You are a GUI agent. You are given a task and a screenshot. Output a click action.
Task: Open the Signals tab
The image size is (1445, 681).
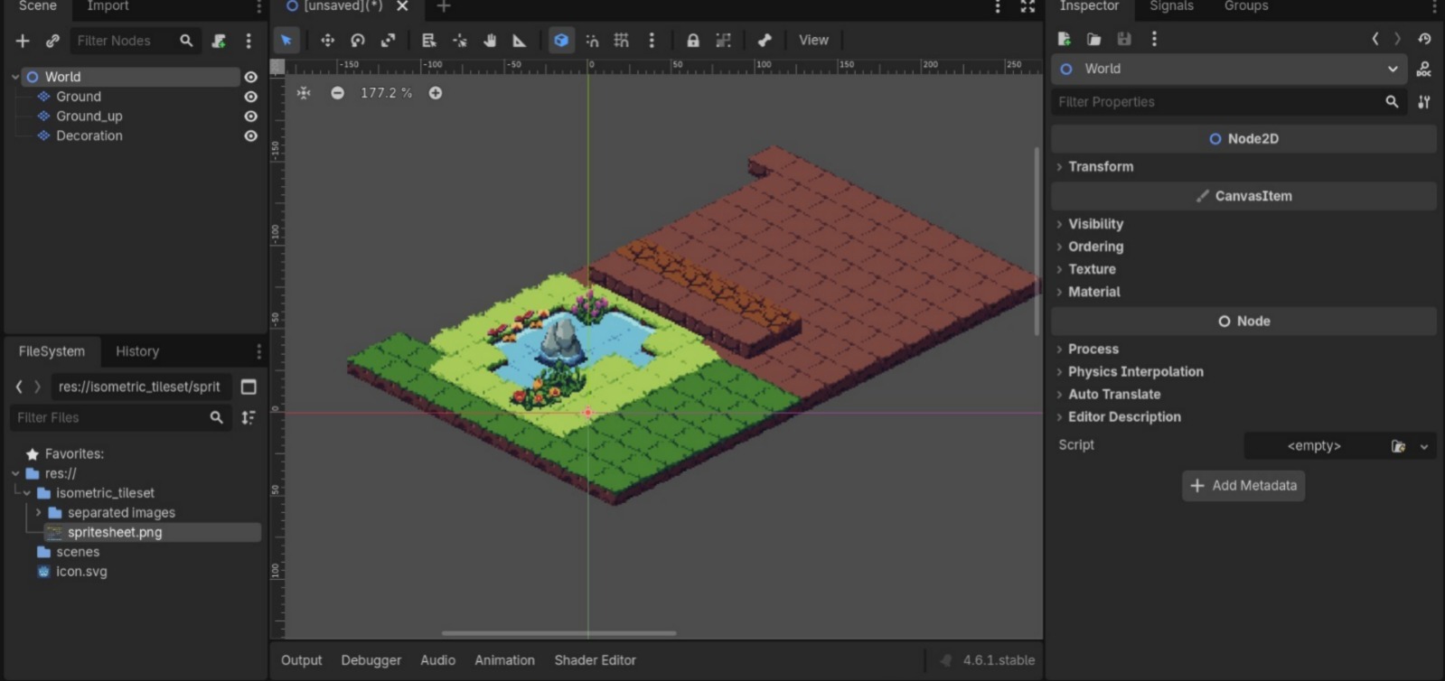point(1171,6)
